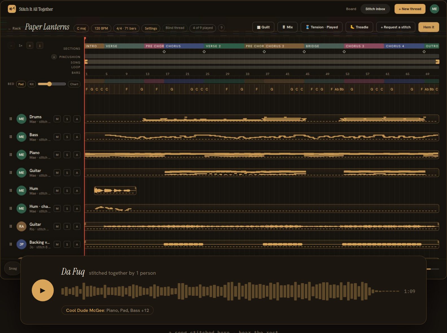The width and height of the screenshot is (447, 333).
Task: Open the Treadle tool
Action: (x=359, y=27)
